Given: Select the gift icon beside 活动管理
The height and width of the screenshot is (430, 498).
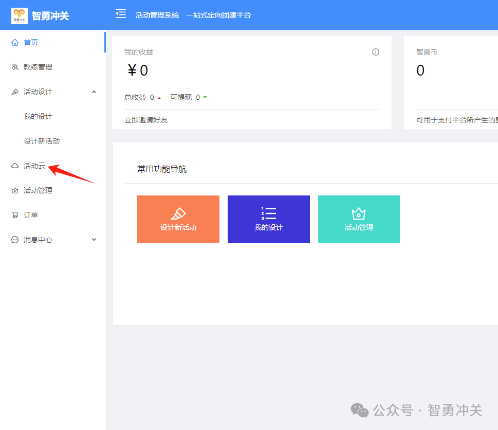Looking at the screenshot, I should pyautogui.click(x=16, y=190).
